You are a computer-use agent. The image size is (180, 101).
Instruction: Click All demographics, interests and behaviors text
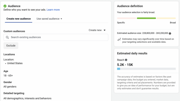pos(28,98)
